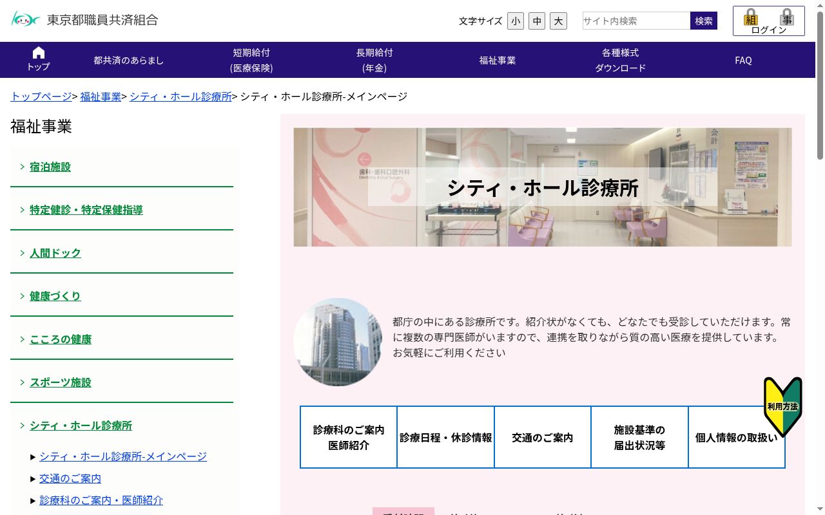Open the 組合員 login lock icon
The image size is (825, 515).
[x=751, y=17]
